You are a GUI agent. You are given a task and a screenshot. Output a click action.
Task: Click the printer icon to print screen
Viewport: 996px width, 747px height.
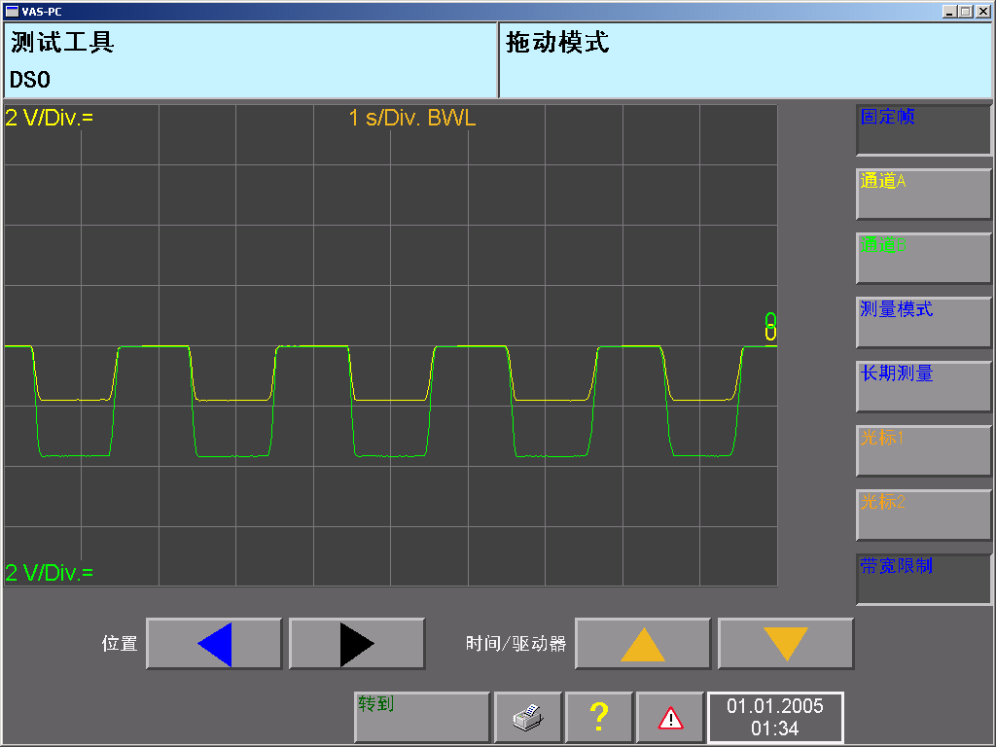pyautogui.click(x=527, y=717)
